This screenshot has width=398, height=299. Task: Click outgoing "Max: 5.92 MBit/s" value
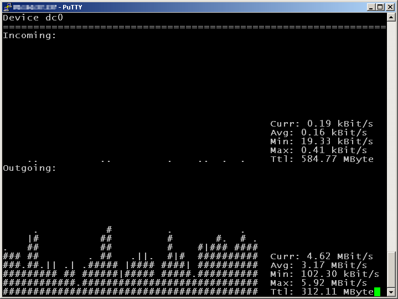pyautogui.click(x=318, y=283)
